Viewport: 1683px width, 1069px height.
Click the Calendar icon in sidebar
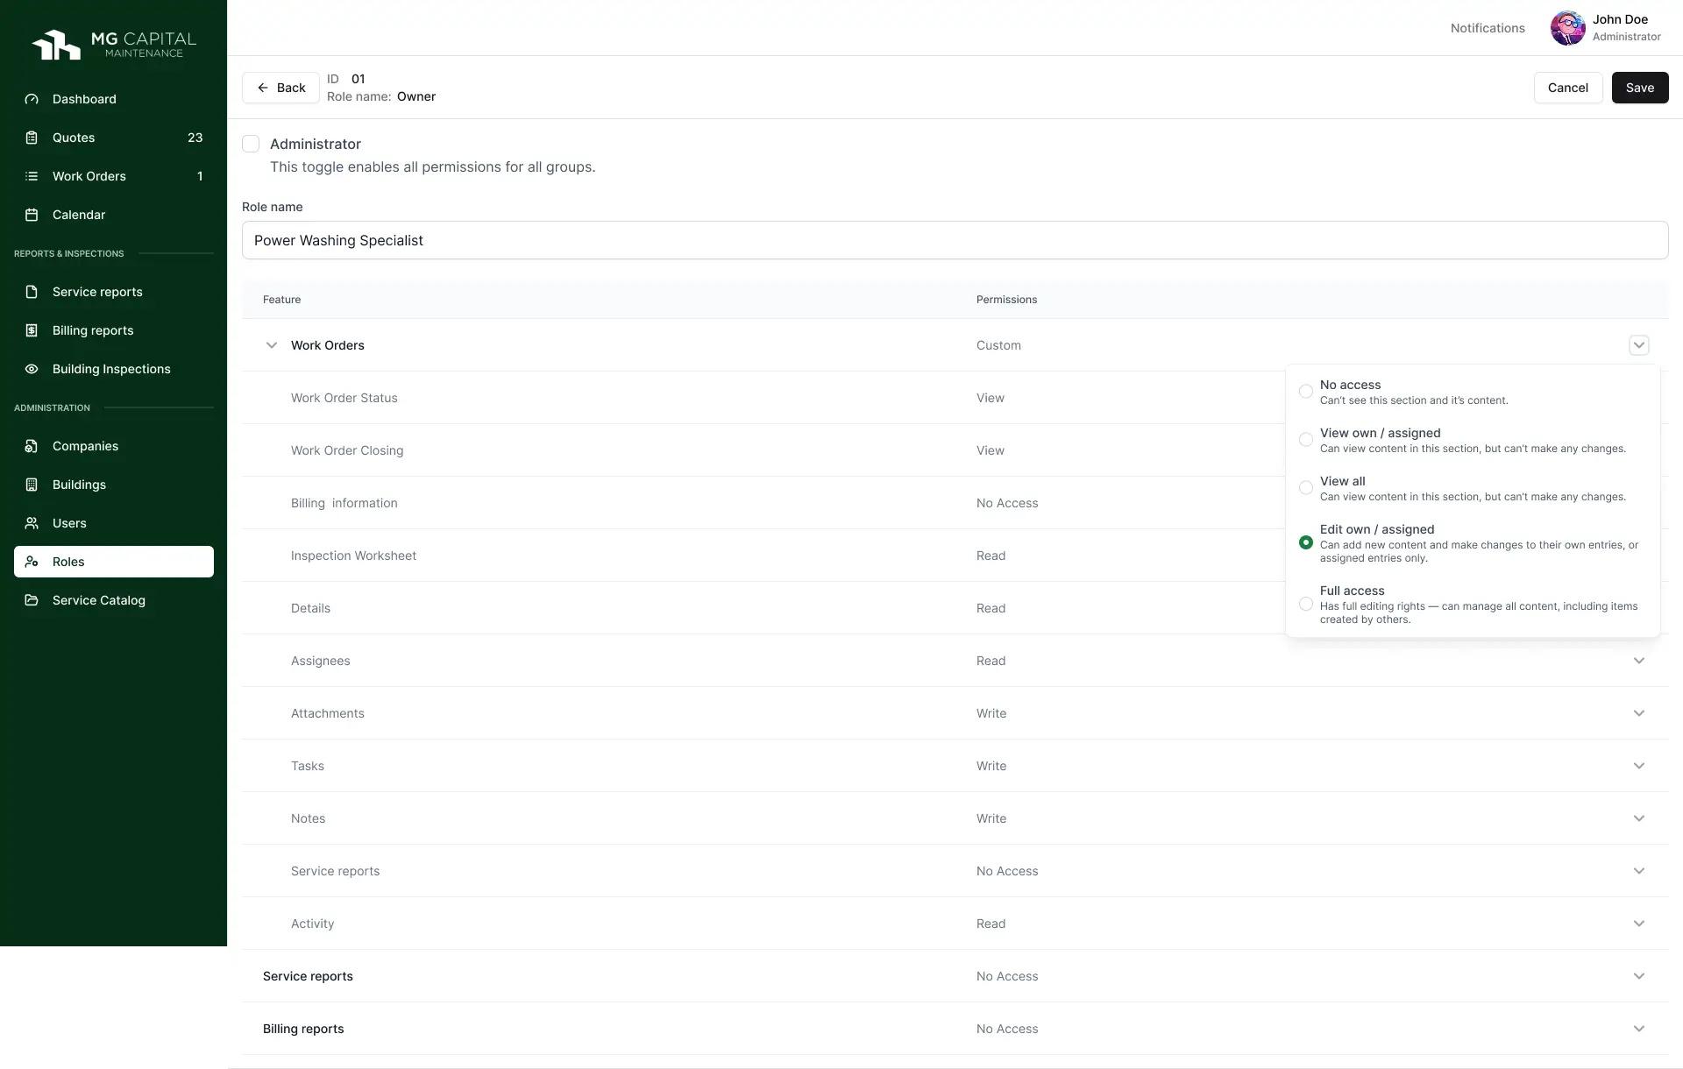[x=32, y=215]
